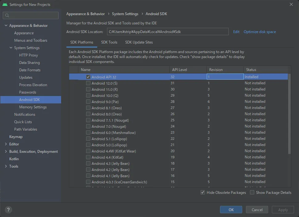The width and height of the screenshot is (299, 217).
Task: Check the Android 12.0 (S) checkbox
Action: [88, 83]
